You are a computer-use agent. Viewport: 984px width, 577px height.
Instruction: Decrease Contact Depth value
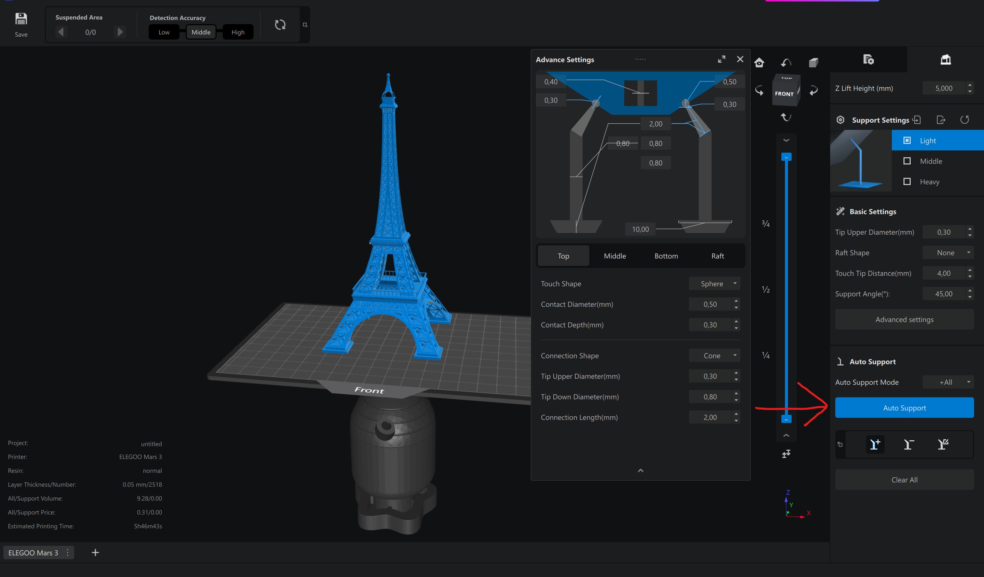tap(736, 328)
